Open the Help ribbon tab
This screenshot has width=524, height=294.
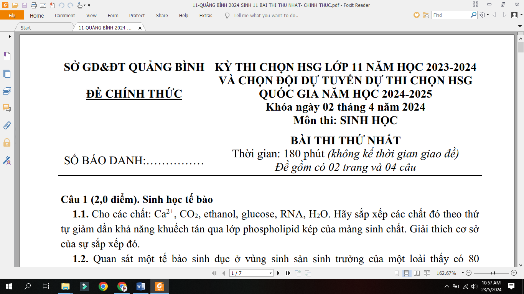184,15
